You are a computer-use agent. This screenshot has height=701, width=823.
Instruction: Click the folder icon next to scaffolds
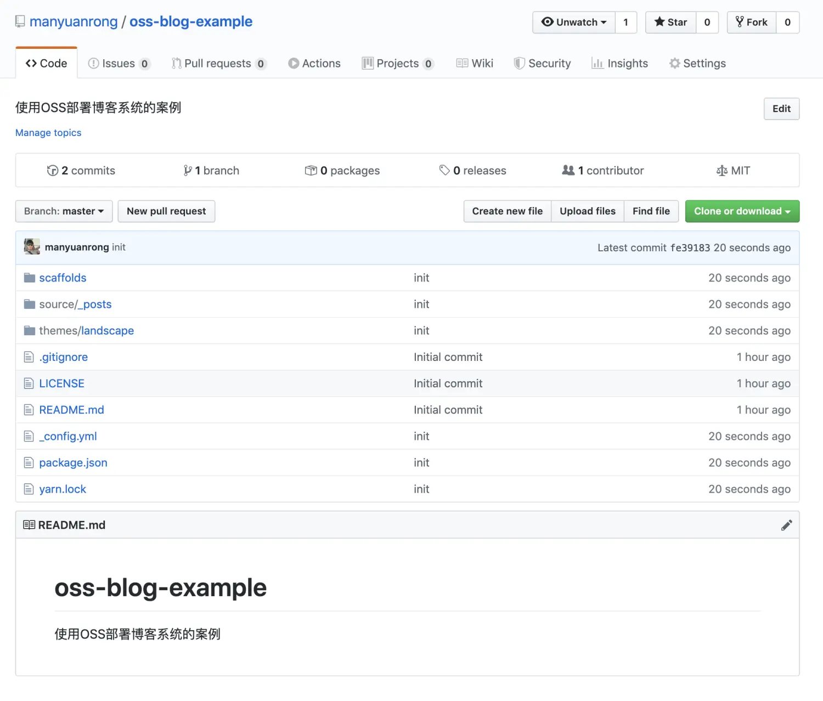[30, 278]
